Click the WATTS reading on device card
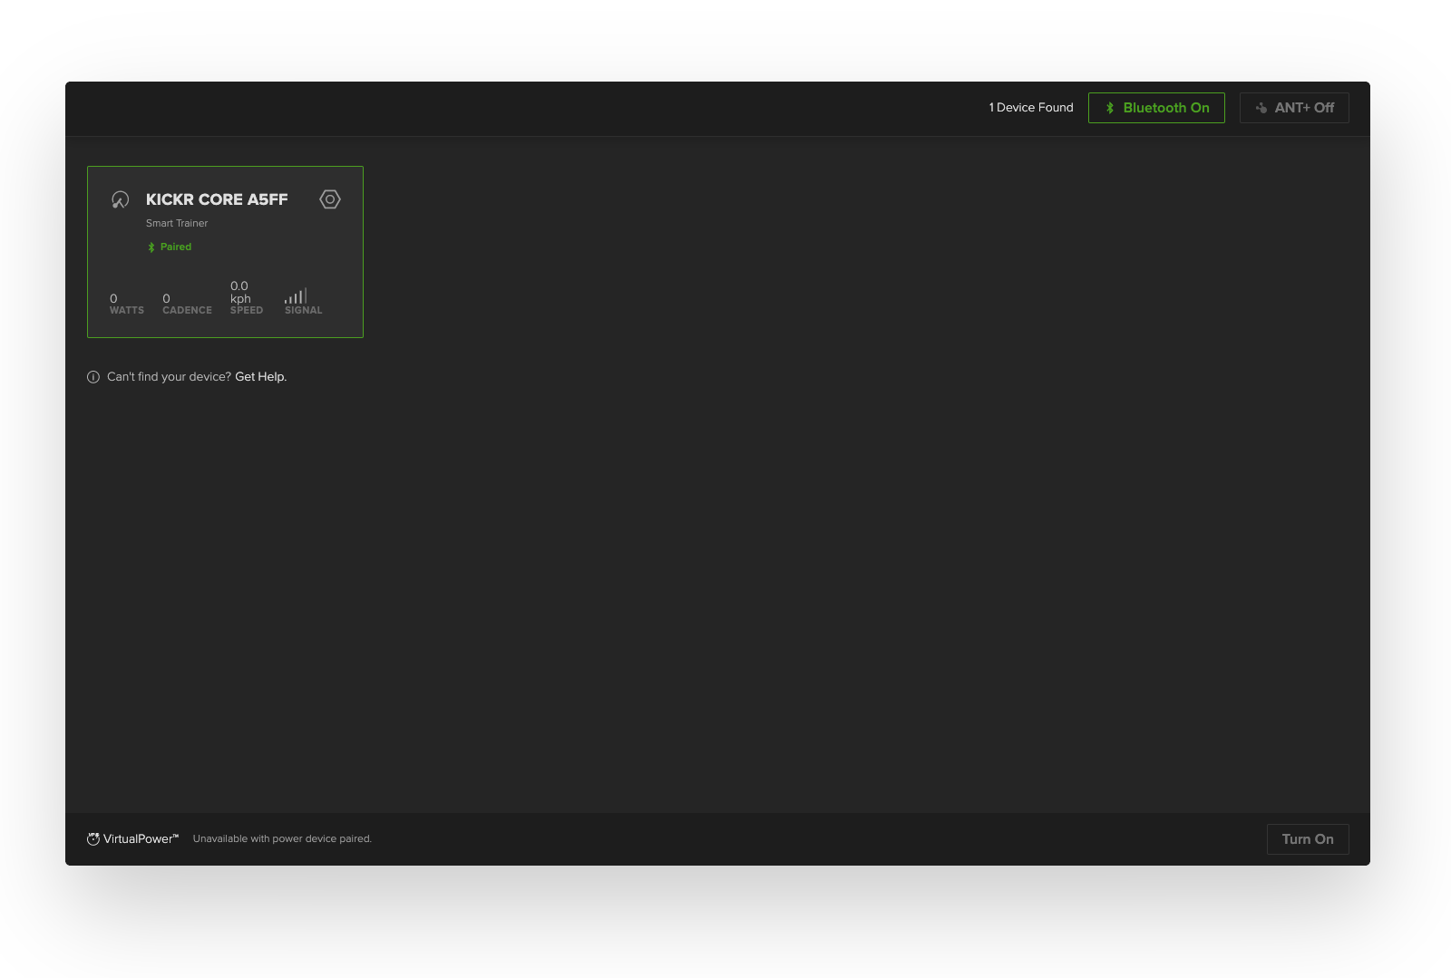 click(126, 305)
